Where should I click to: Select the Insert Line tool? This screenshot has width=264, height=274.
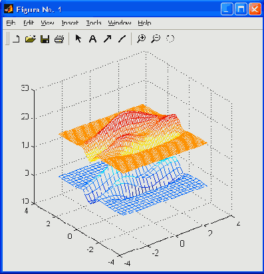[122, 39]
